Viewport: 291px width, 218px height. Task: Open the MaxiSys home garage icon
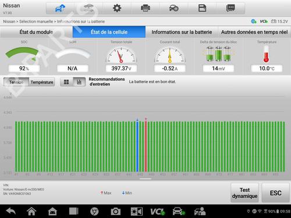coord(52,211)
